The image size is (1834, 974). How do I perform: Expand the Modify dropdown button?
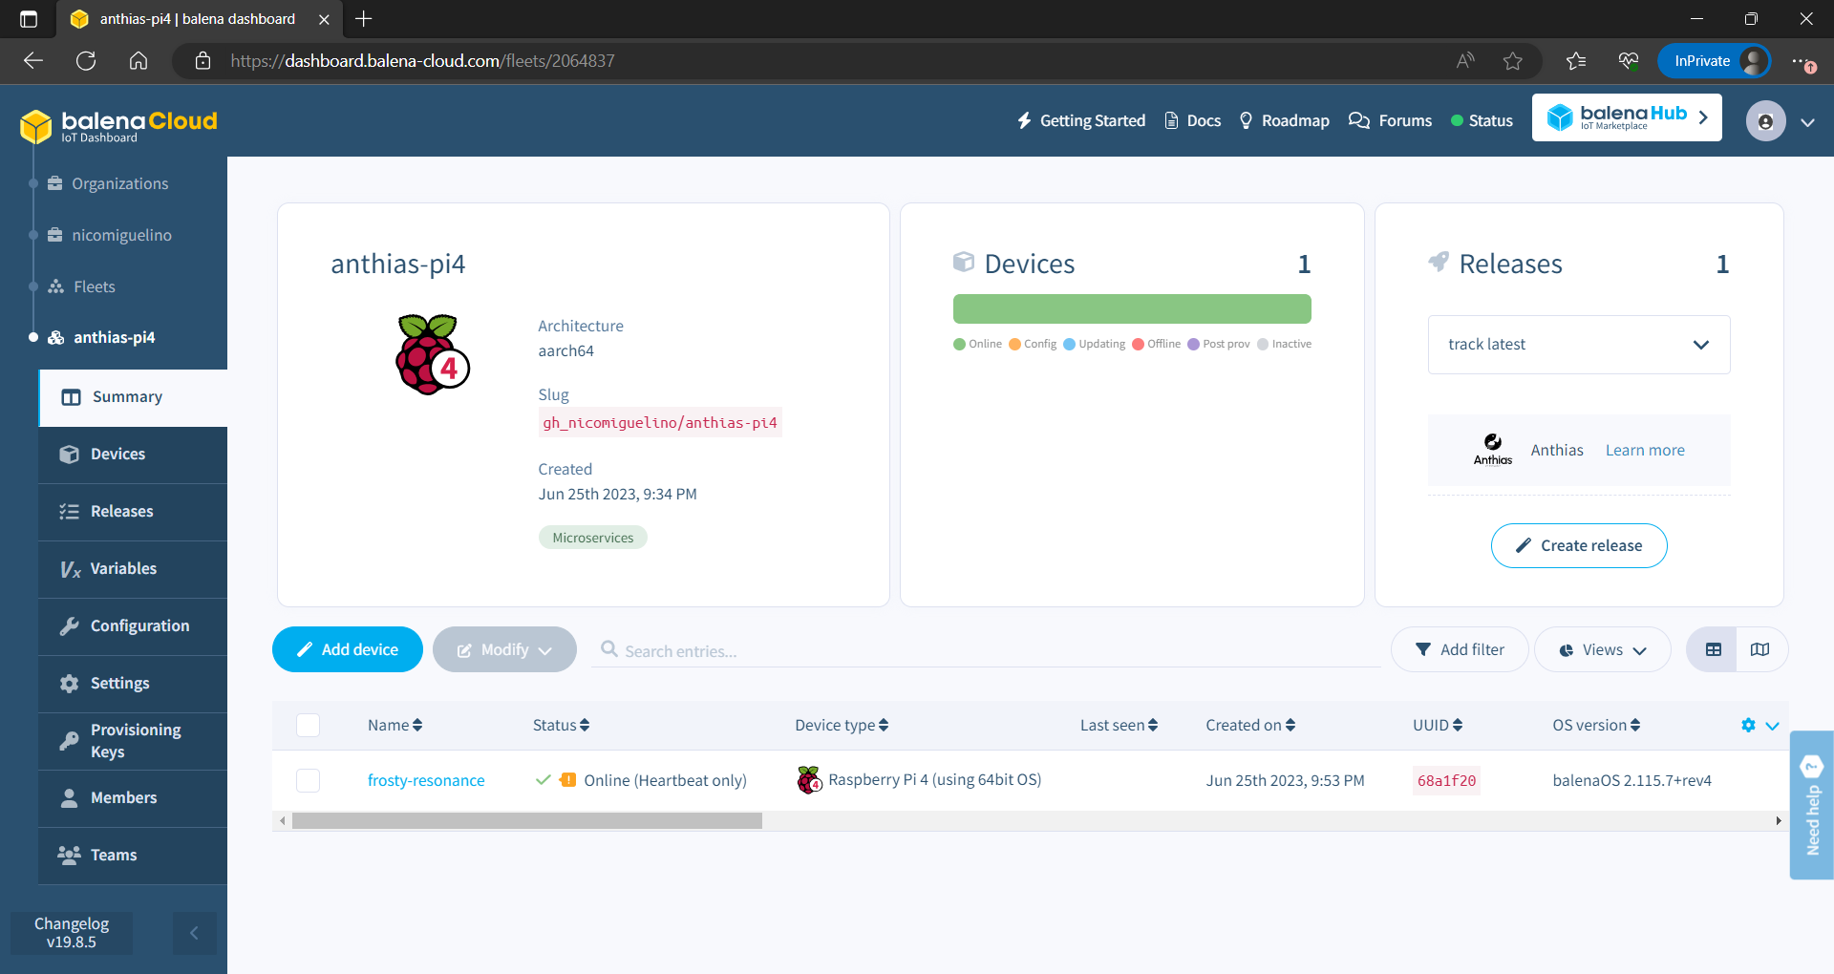[504, 649]
